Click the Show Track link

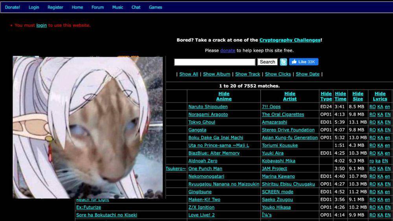[248, 74]
